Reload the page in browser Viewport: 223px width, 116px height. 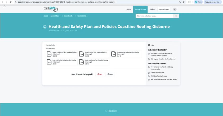pos(10,2)
